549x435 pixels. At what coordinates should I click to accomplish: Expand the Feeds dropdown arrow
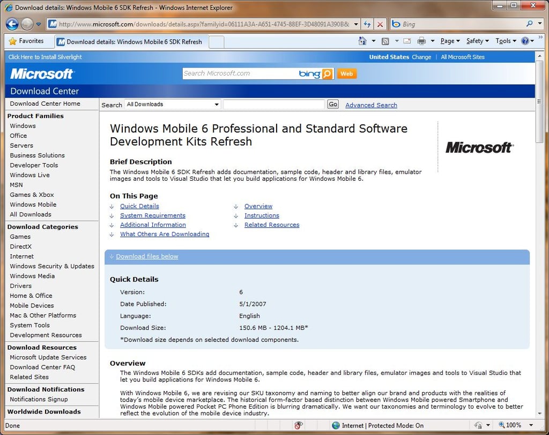tap(397, 41)
